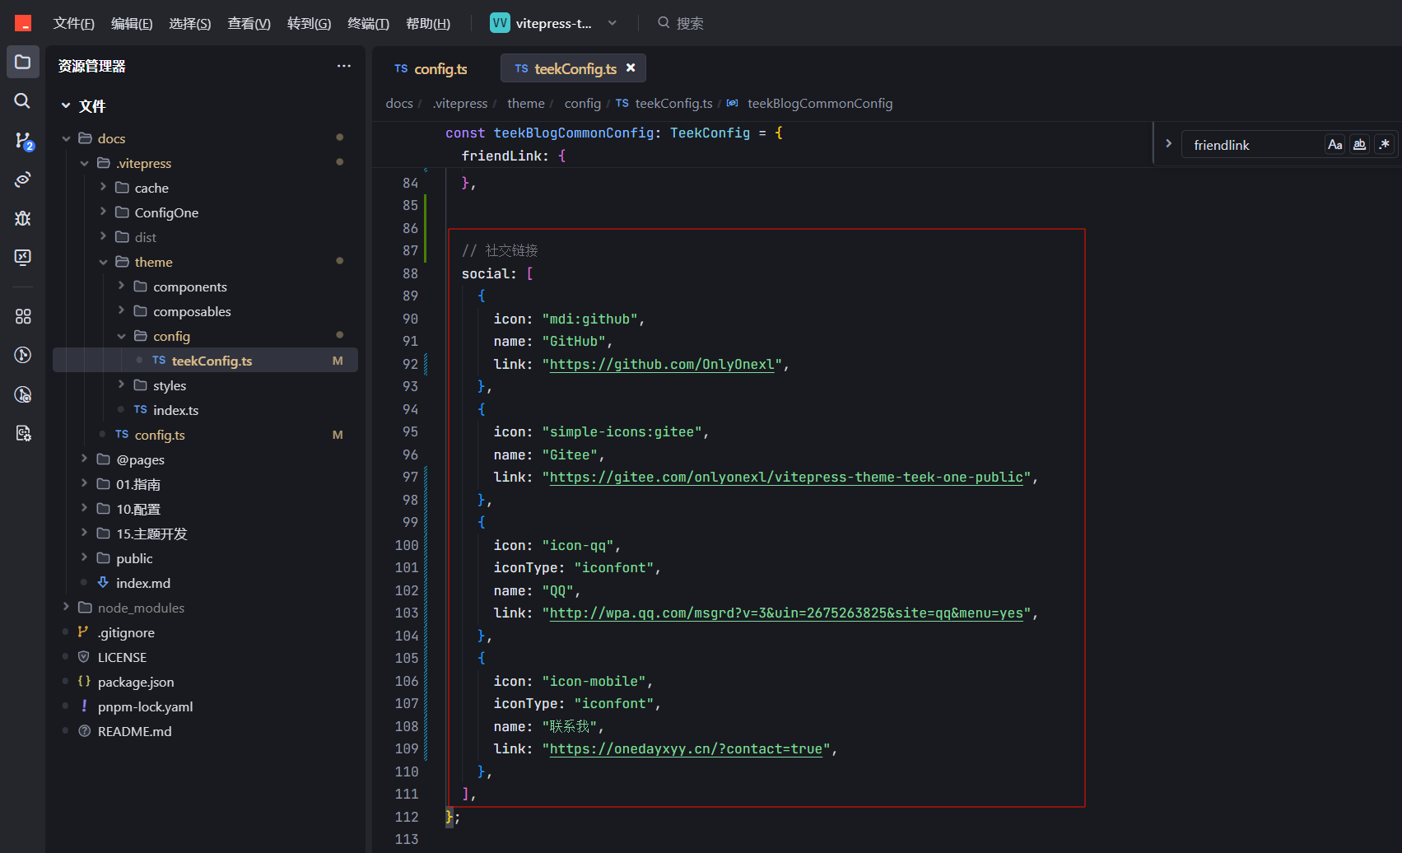
Task: Click the git-graph circle icon in activity bar
Action: coord(23,355)
